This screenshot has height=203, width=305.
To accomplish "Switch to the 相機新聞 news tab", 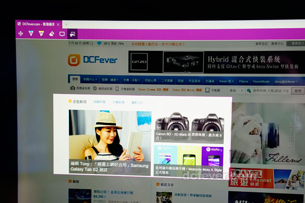I will [100, 102].
